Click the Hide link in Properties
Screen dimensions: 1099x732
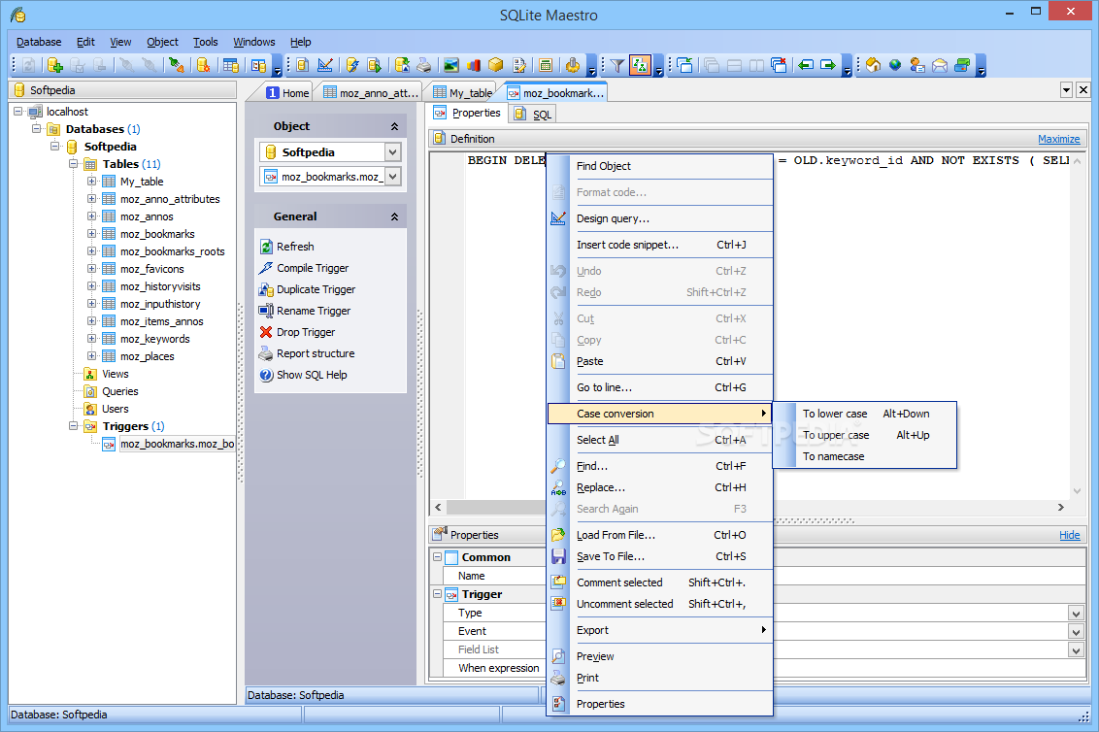click(x=1070, y=535)
